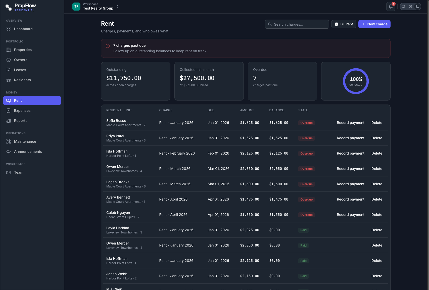Record payment for Avery Bennett
Screen dimensions: 429x290
[351, 199]
